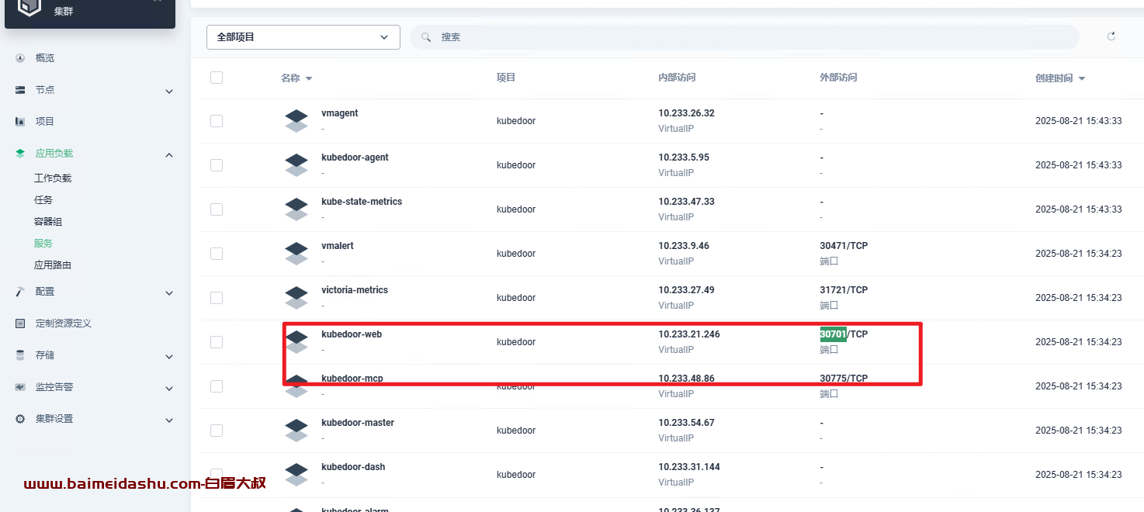1144x512 pixels.
Task: Open 工作负载 submenu item
Action: point(53,178)
